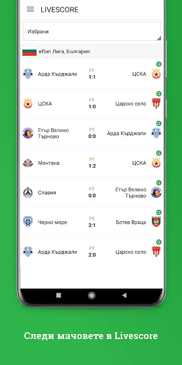The height and width of the screenshot is (365, 182).
Task: Tap the LIVESCORE title in header
Action: (60, 10)
